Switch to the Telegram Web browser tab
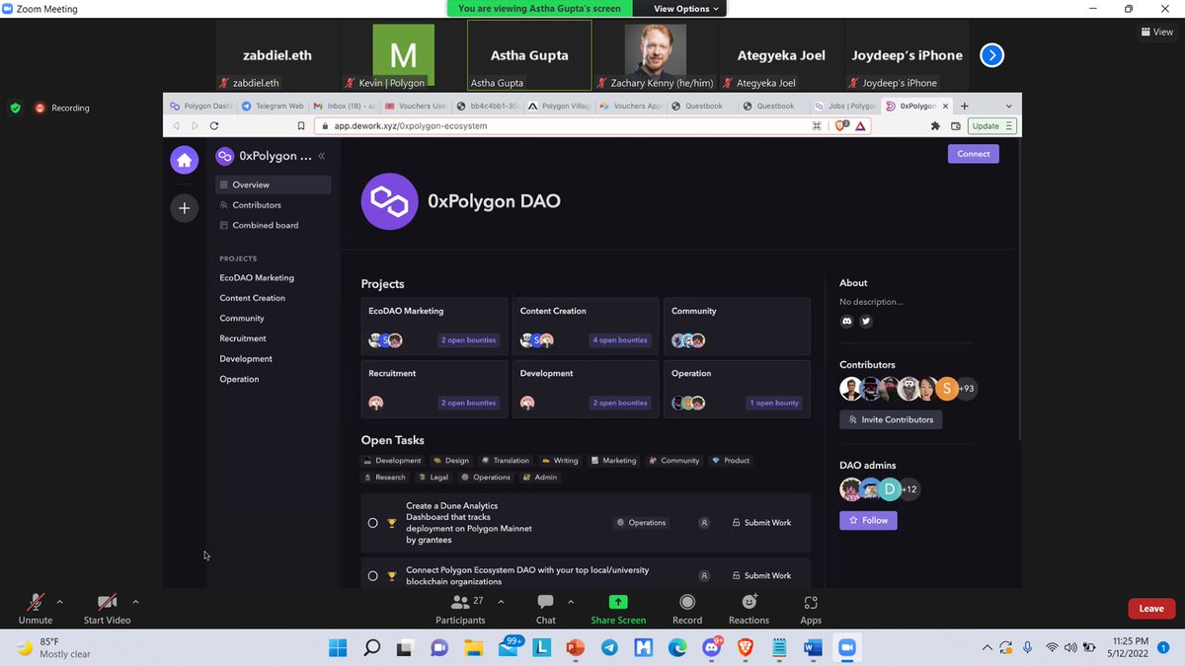 click(x=273, y=106)
